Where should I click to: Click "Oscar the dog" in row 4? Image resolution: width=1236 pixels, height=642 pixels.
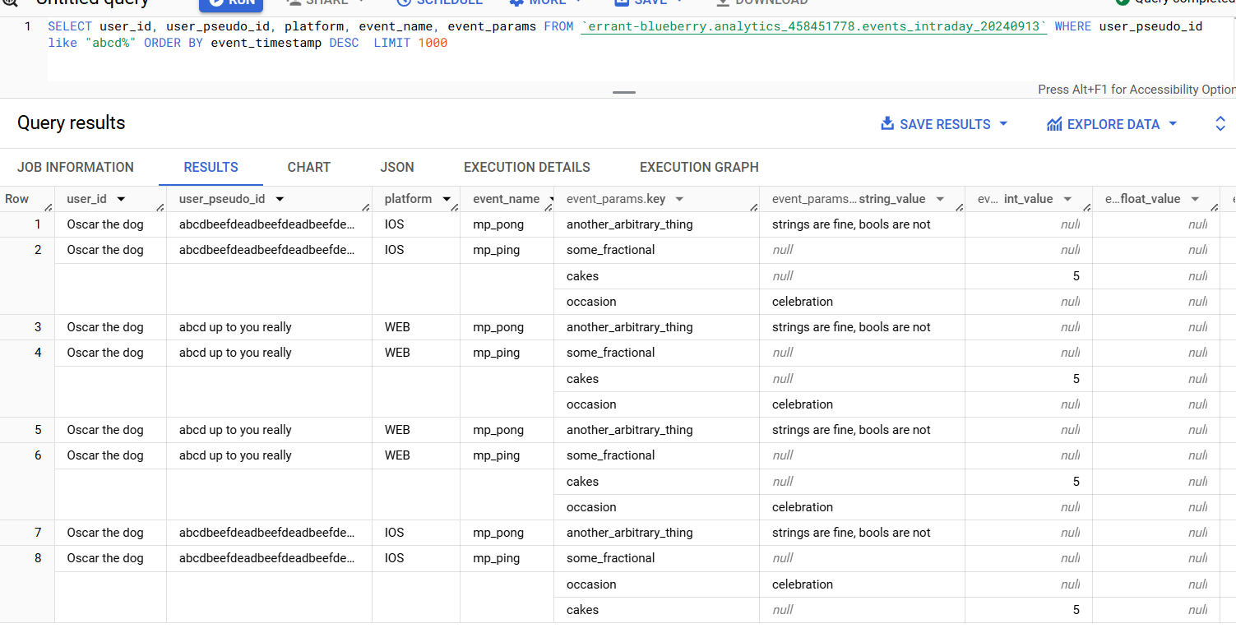tap(105, 353)
